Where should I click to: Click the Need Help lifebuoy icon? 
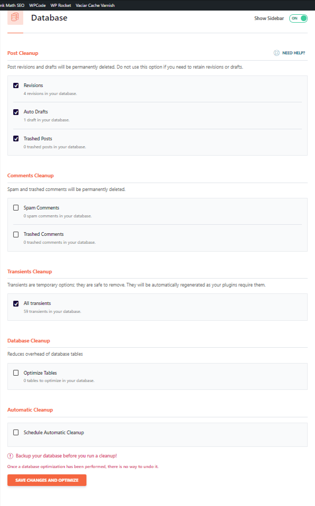(x=277, y=53)
